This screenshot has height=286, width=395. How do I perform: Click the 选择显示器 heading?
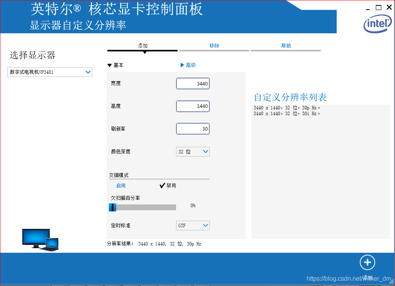[32, 55]
